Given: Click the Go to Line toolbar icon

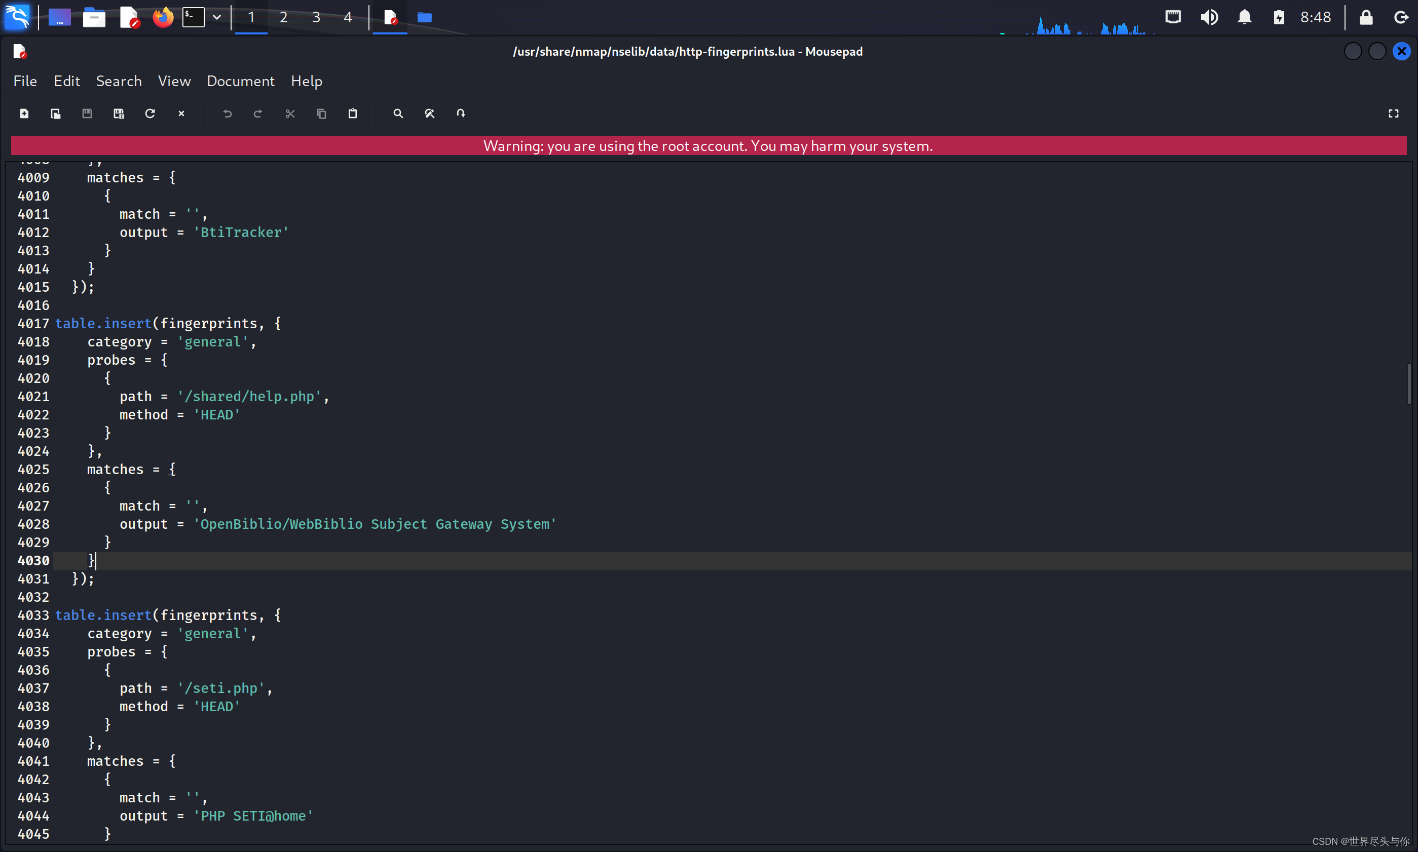Looking at the screenshot, I should pyautogui.click(x=461, y=113).
